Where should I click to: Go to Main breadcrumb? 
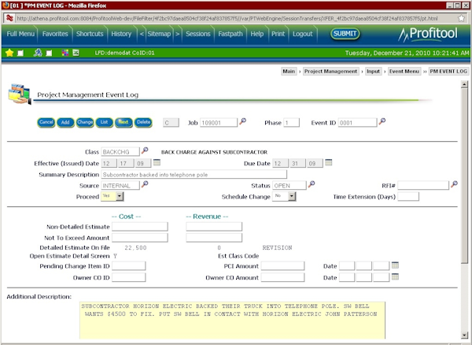(x=289, y=72)
